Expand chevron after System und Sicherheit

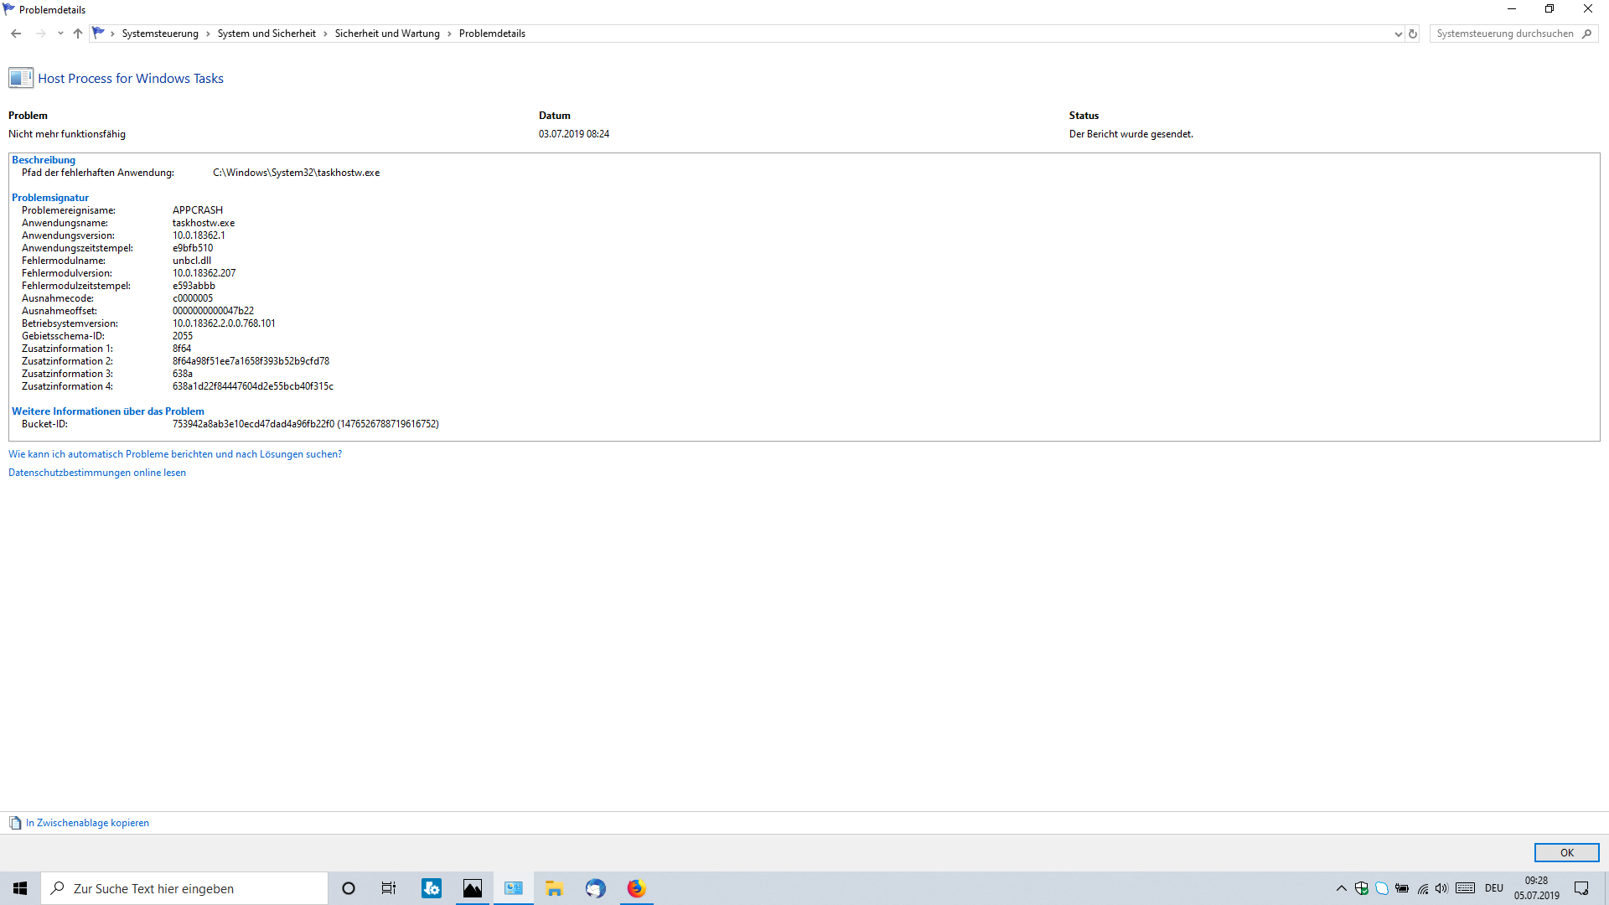325,34
